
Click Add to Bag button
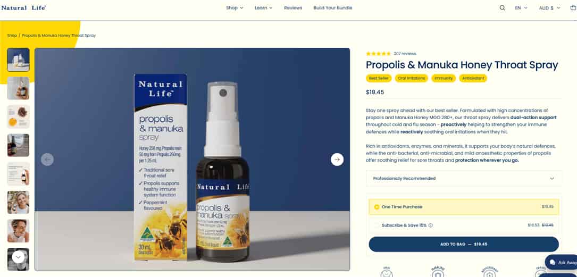pos(464,244)
